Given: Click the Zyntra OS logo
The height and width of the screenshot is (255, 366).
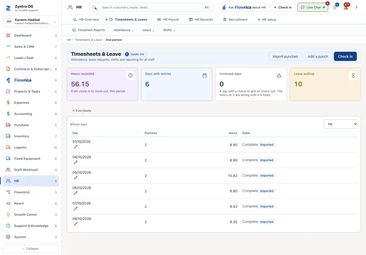Looking at the screenshot, I should tap(8, 8).
